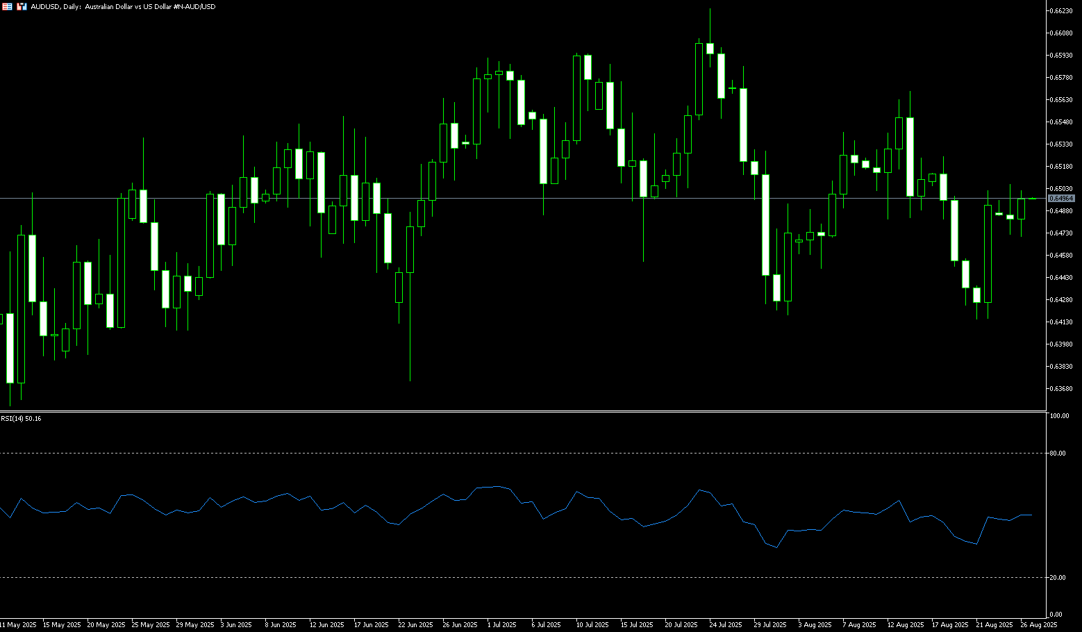
Task: Click the 0.64280 price axis label
Action: (x=1062, y=300)
